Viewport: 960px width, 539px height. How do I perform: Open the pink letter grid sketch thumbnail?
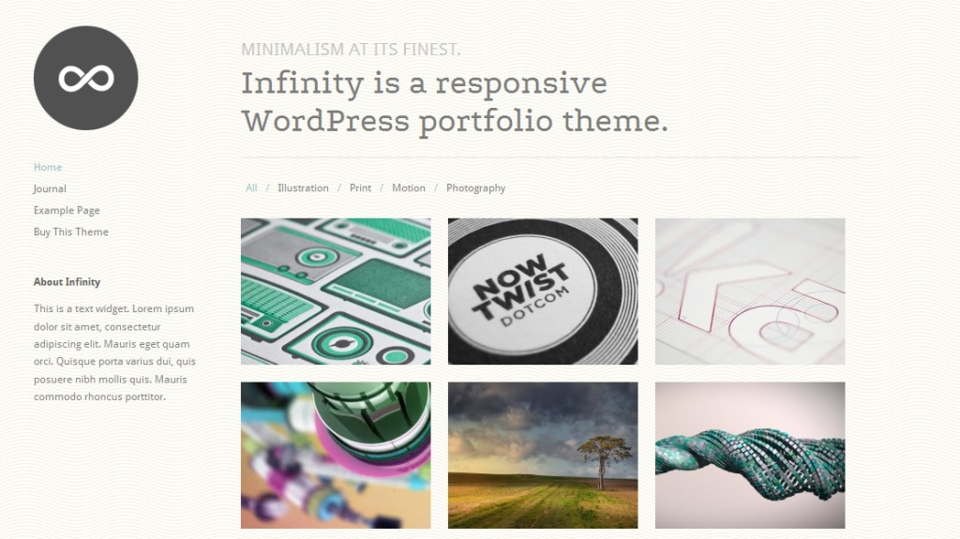(x=750, y=292)
